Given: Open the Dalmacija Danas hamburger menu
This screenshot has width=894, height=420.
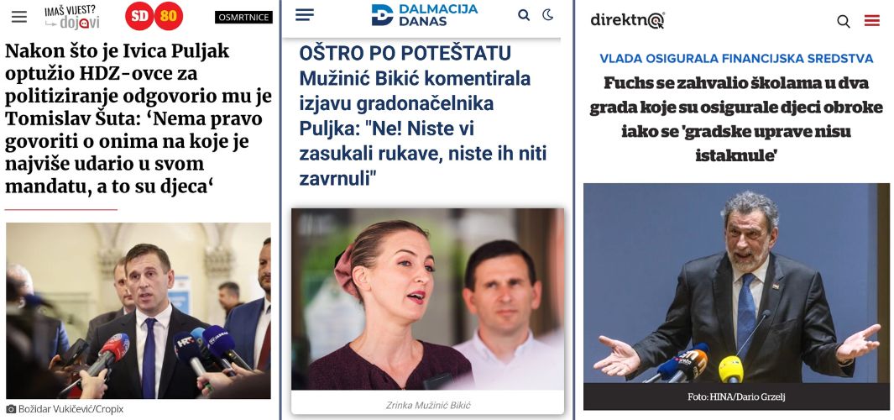Looking at the screenshot, I should [305, 15].
